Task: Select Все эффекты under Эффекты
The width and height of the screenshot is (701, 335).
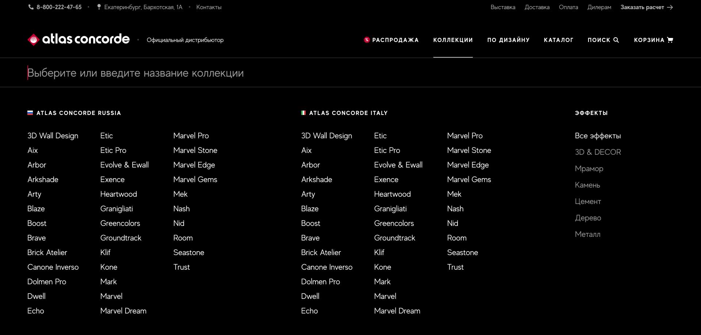Action: [598, 136]
